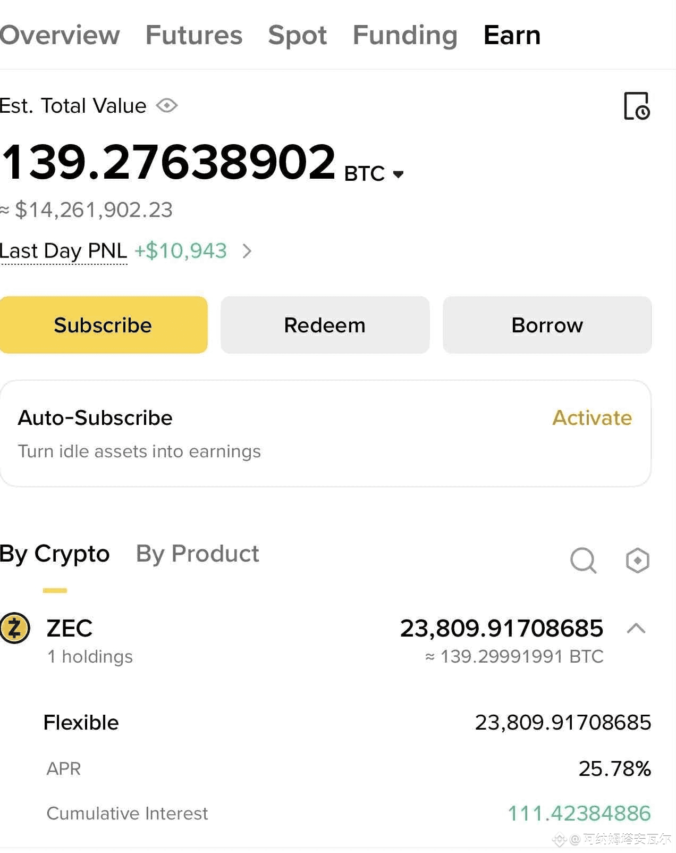This screenshot has width=676, height=853.
Task: Go to the Funding tab
Action: point(405,35)
